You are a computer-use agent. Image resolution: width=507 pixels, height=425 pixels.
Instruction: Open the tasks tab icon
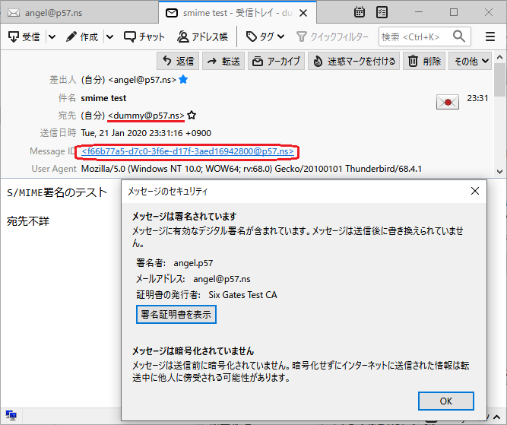(x=382, y=12)
